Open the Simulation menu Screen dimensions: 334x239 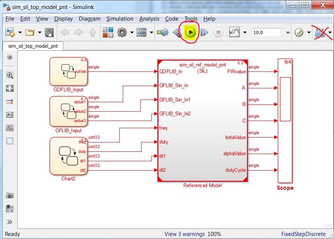[120, 19]
